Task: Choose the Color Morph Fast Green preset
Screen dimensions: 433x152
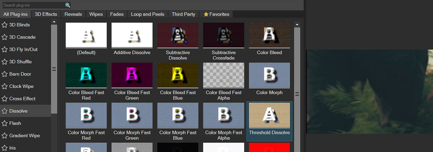Action: coord(132,115)
